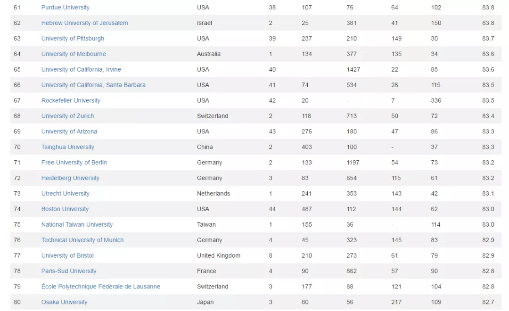Select University of California, Irvine link

[x=81, y=69]
